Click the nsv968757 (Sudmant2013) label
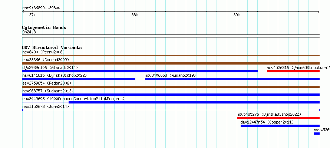This screenshot has height=148, width=330. (48, 91)
